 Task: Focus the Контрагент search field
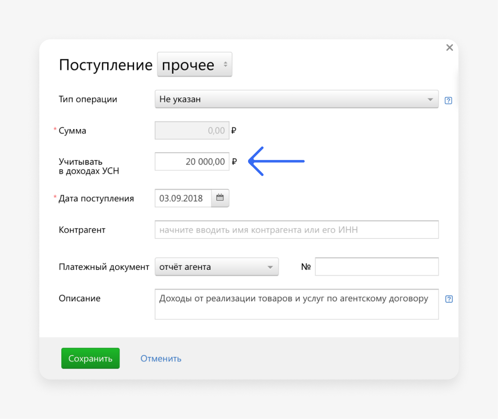(297, 230)
